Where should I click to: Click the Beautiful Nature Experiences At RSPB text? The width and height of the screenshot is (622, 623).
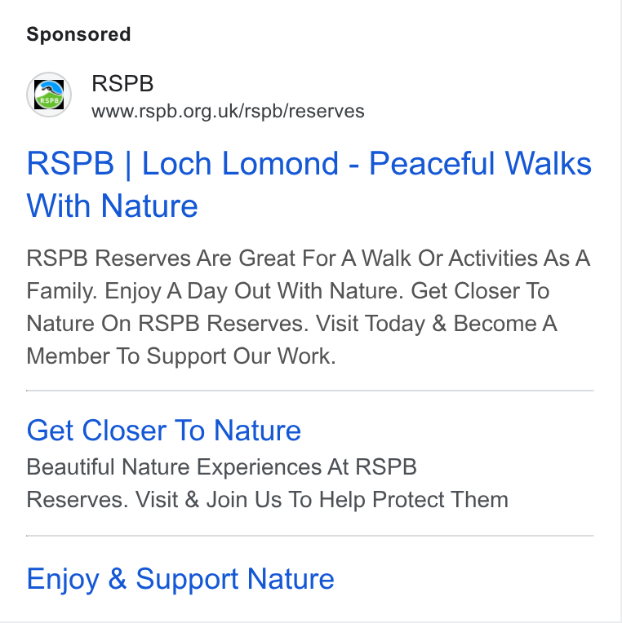click(221, 466)
